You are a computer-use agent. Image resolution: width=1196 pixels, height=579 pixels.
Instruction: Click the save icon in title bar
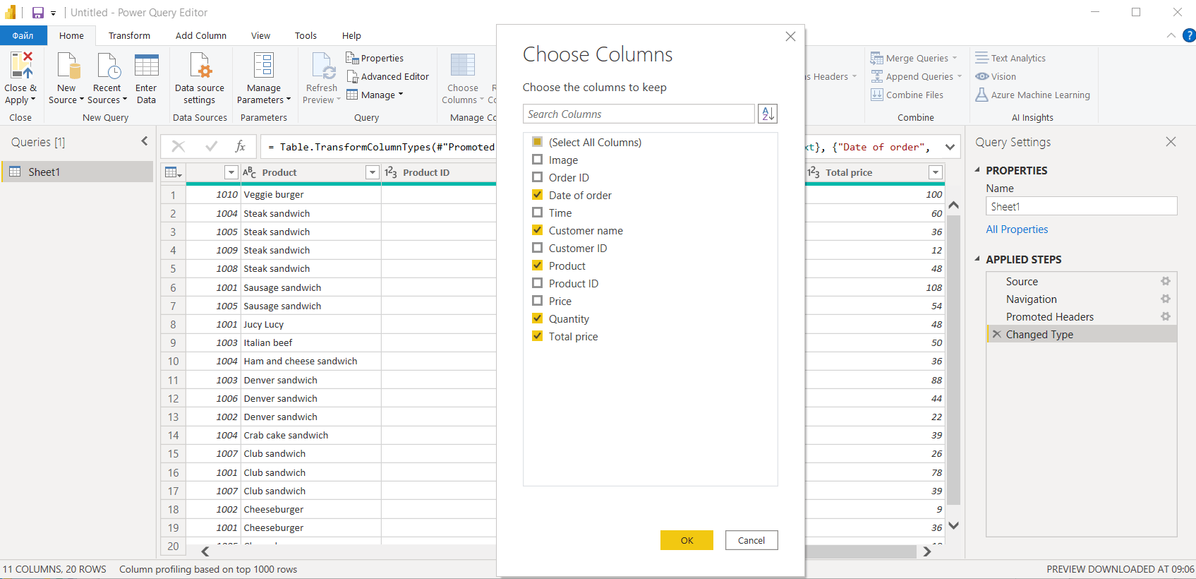(x=38, y=13)
